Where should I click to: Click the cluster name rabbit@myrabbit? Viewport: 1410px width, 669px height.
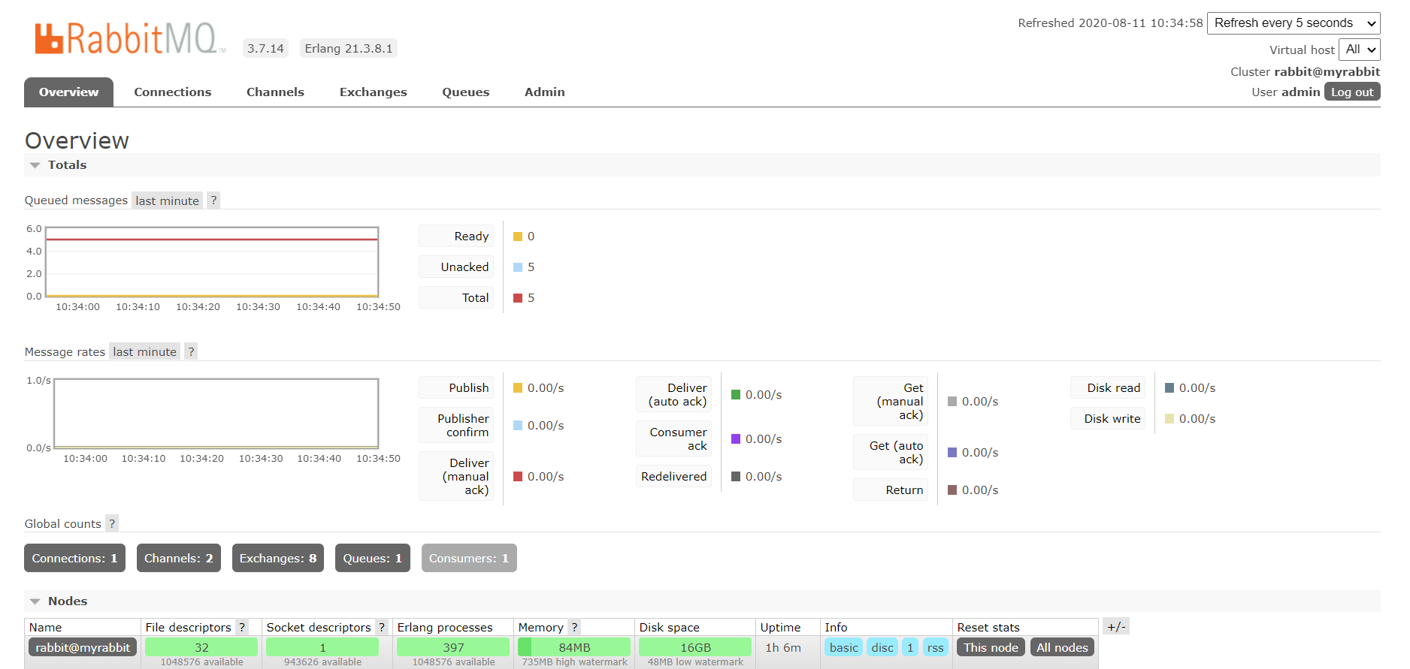1327,72
